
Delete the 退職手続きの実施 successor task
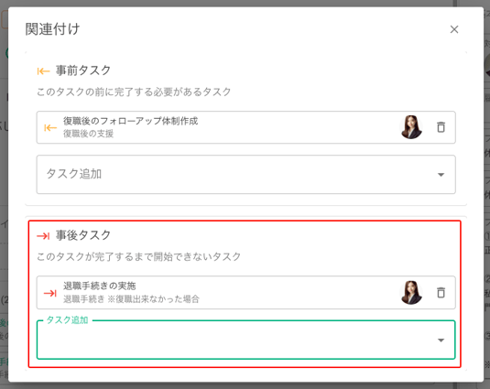pyautogui.click(x=441, y=293)
